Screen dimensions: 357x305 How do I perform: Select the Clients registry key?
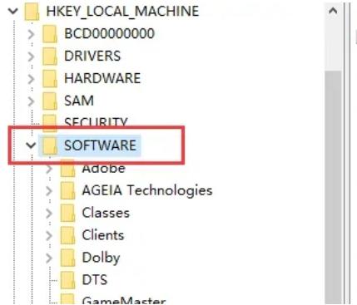tap(103, 235)
